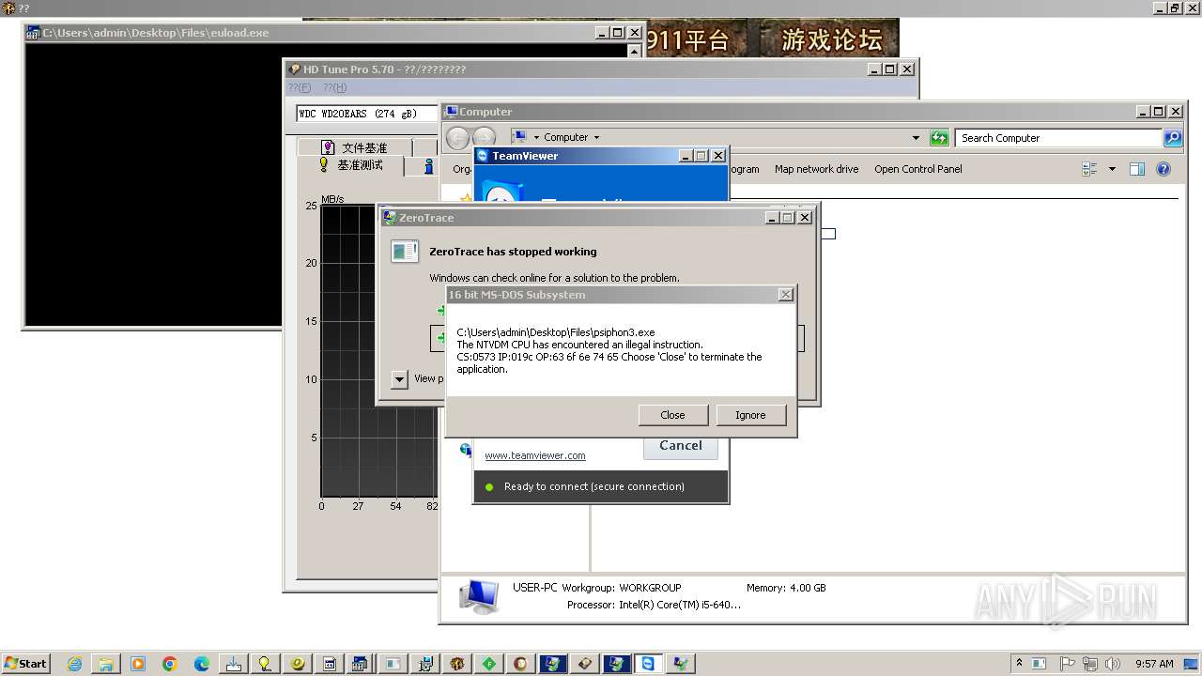
Task: Click the Cancel button in TeamViewer
Action: tap(681, 446)
